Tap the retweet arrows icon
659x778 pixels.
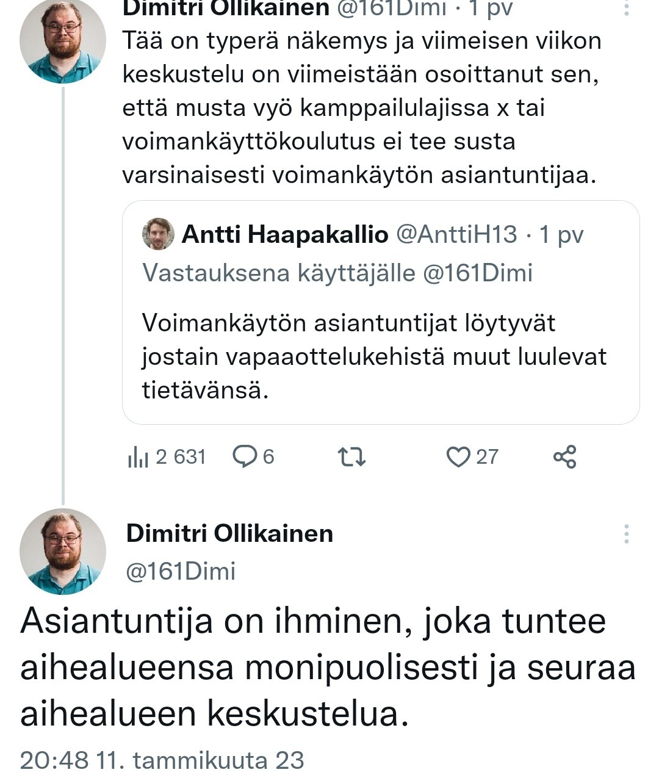[x=352, y=457]
